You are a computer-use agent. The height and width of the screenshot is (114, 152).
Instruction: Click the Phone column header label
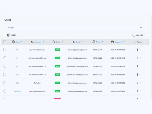pos(98,42)
